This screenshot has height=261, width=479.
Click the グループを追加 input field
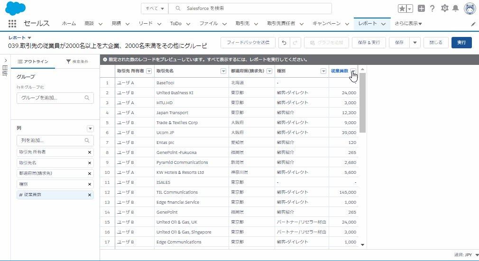click(x=55, y=98)
